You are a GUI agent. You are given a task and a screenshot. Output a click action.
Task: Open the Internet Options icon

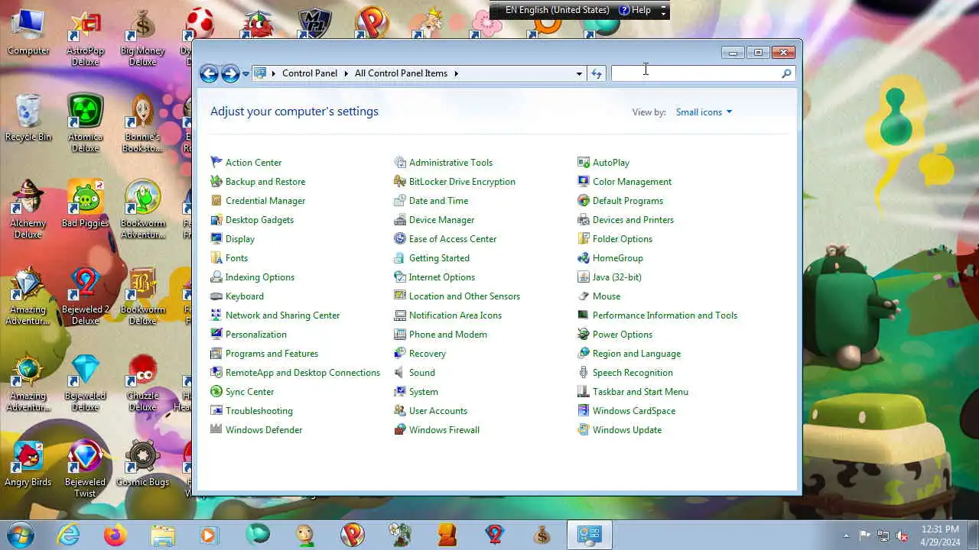400,277
